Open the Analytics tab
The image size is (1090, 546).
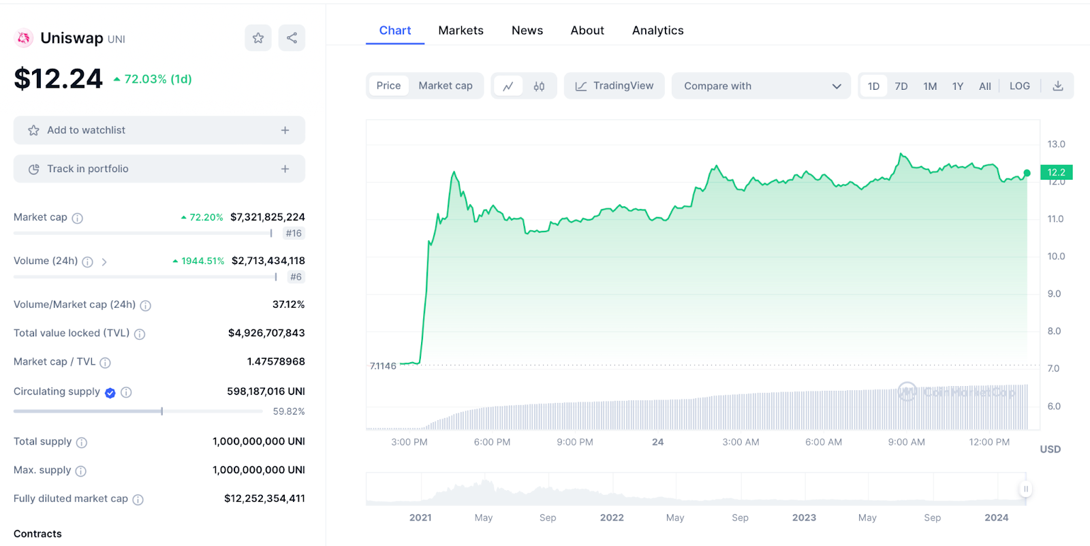(657, 30)
